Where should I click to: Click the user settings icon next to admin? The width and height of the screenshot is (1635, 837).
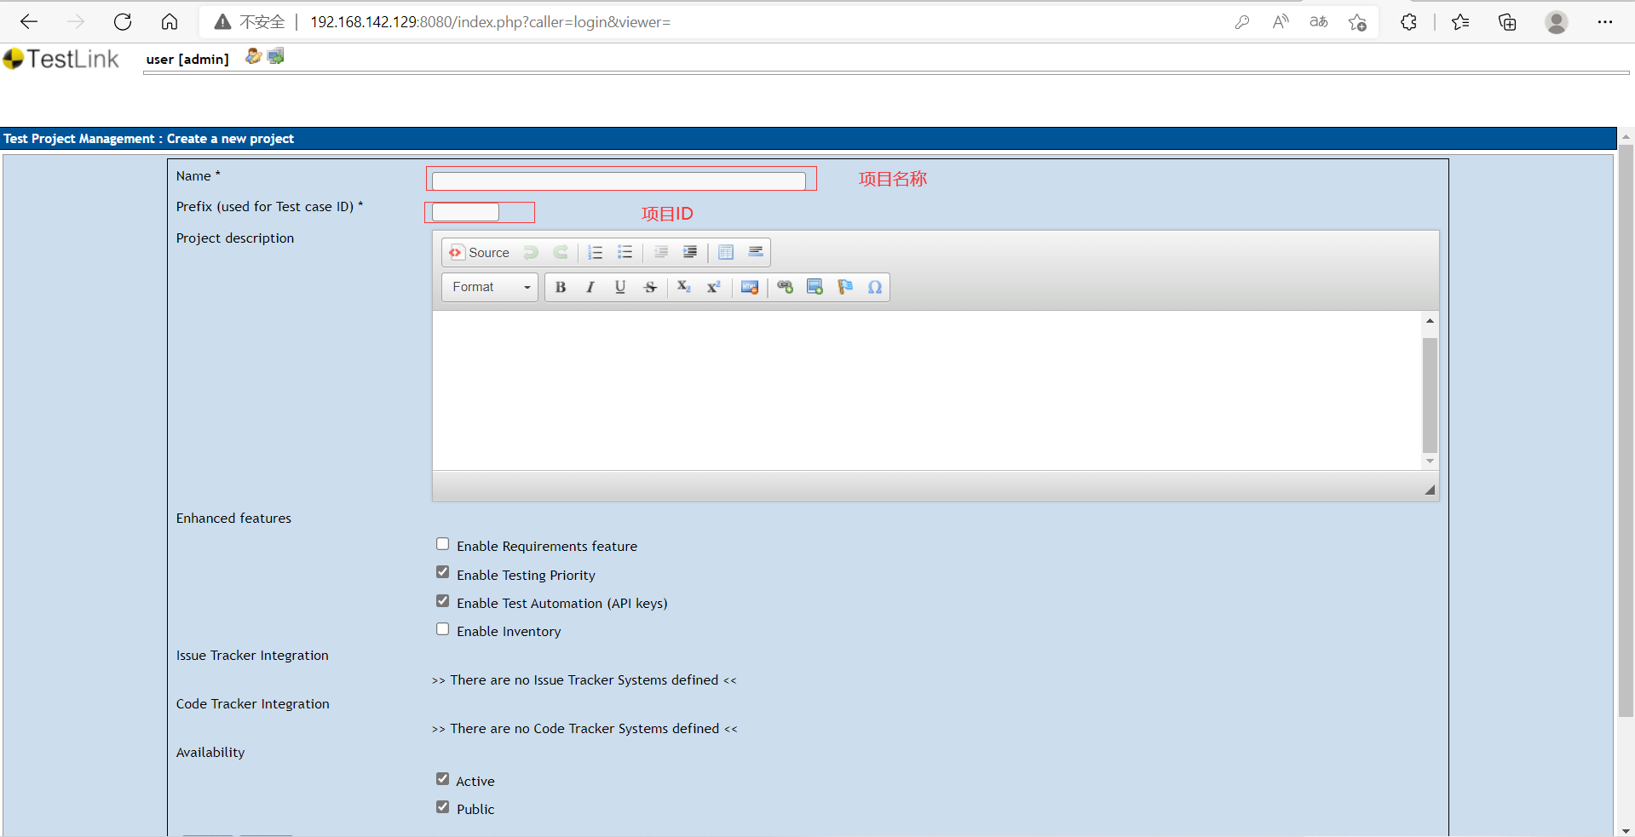pyautogui.click(x=253, y=56)
